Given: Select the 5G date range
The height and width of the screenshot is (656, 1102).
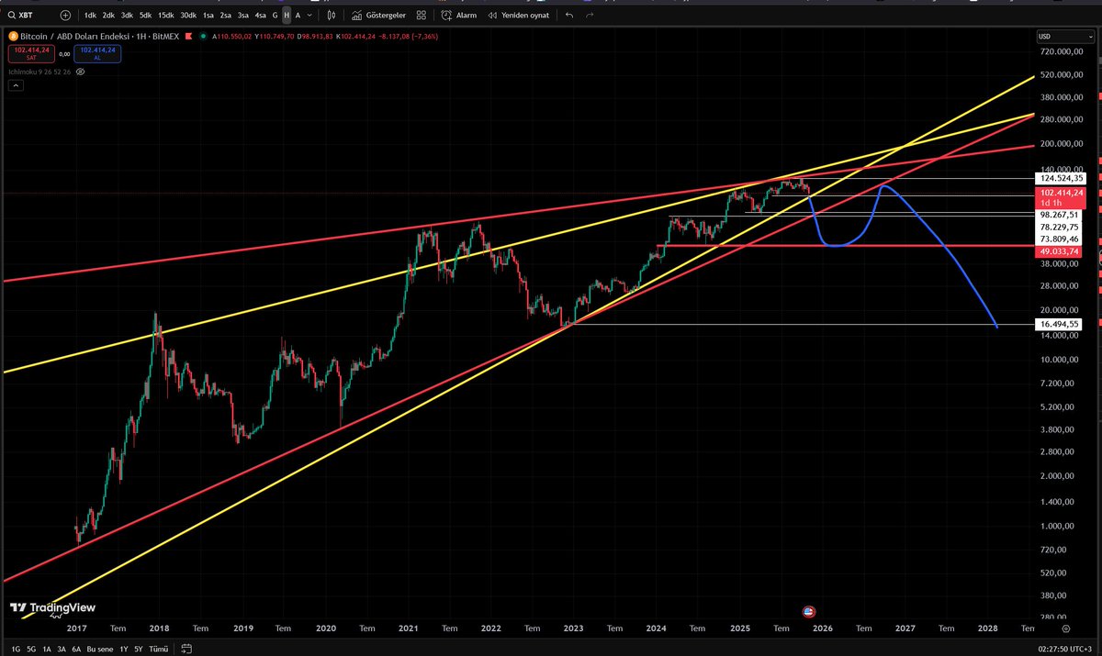Looking at the screenshot, I should coord(30,648).
